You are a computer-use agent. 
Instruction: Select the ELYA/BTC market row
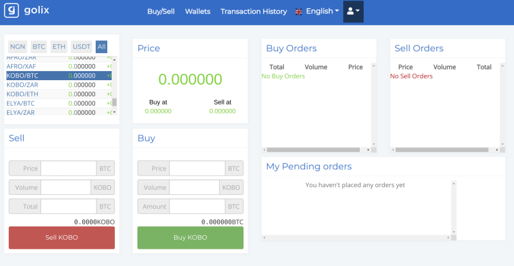59,103
